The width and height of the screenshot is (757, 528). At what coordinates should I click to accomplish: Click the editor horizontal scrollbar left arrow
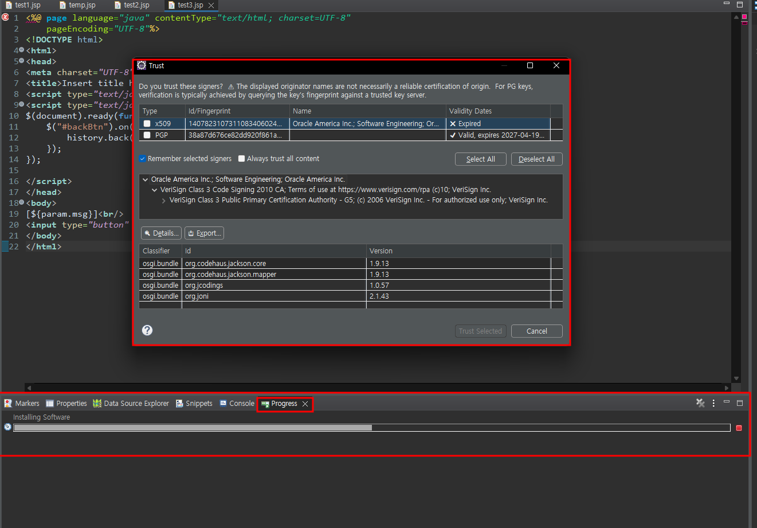click(x=29, y=388)
